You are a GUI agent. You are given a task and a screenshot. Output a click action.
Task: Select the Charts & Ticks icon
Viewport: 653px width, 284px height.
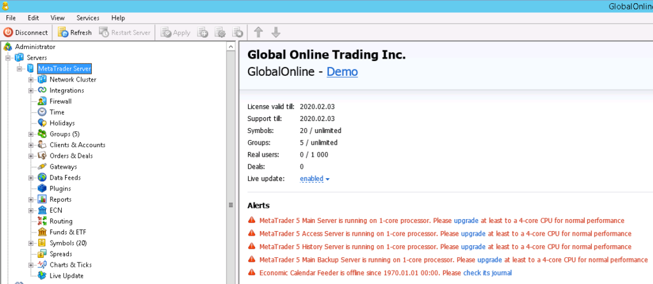[x=42, y=265]
